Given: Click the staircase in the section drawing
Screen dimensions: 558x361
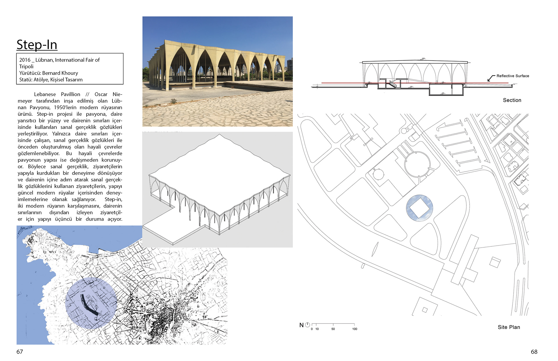Looking at the screenshot, I should (392, 84).
